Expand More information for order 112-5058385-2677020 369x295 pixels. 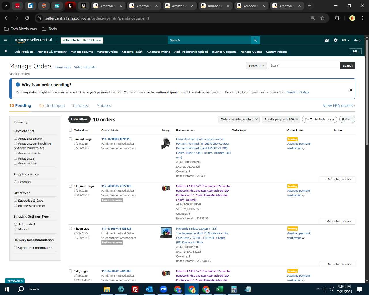pos(338,222)
